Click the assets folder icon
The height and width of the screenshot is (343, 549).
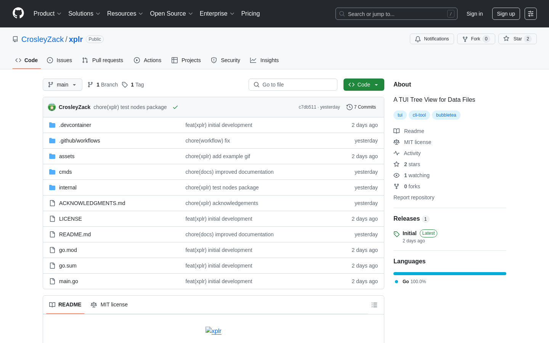[x=52, y=156]
